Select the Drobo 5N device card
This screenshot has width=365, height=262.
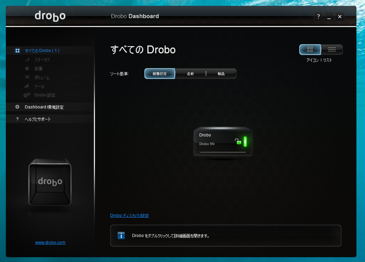[x=223, y=142]
